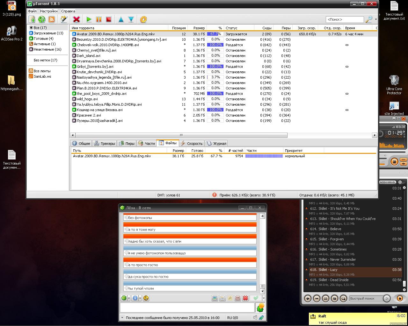Select the Готовые (4) category
Image resolution: width=408 pixels, height=326 pixels.
click(41, 39)
